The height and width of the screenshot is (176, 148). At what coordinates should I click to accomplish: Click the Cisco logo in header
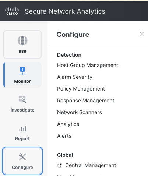pos(12,11)
